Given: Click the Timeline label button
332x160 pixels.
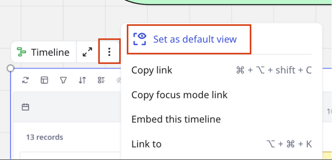Looking at the screenshot, I should (43, 52).
